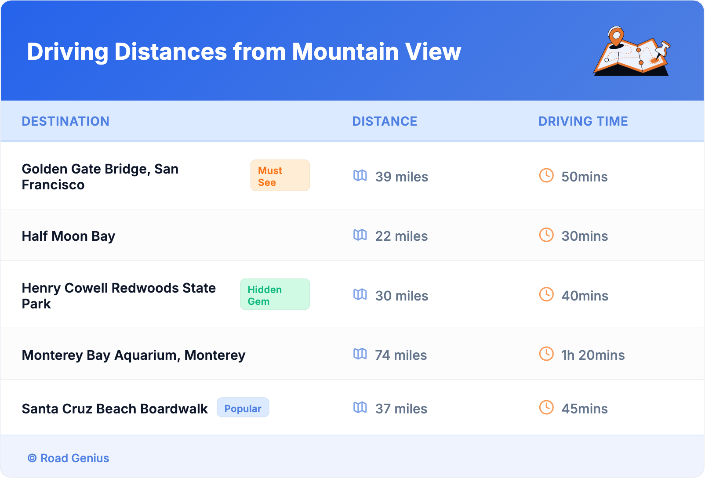Image resolution: width=705 pixels, height=478 pixels.
Task: Select the Destination column header
Action: [65, 121]
